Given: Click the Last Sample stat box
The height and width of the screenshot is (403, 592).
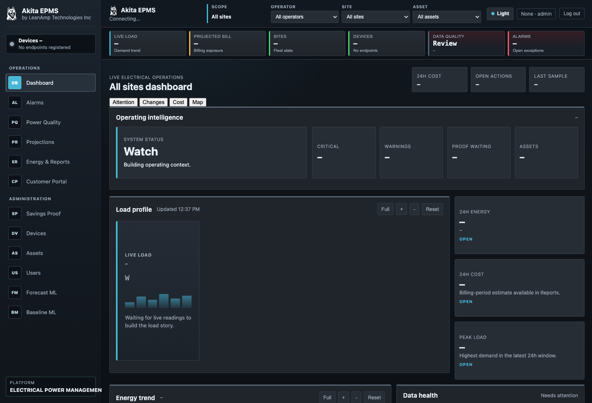Looking at the screenshot, I should pos(557,79).
